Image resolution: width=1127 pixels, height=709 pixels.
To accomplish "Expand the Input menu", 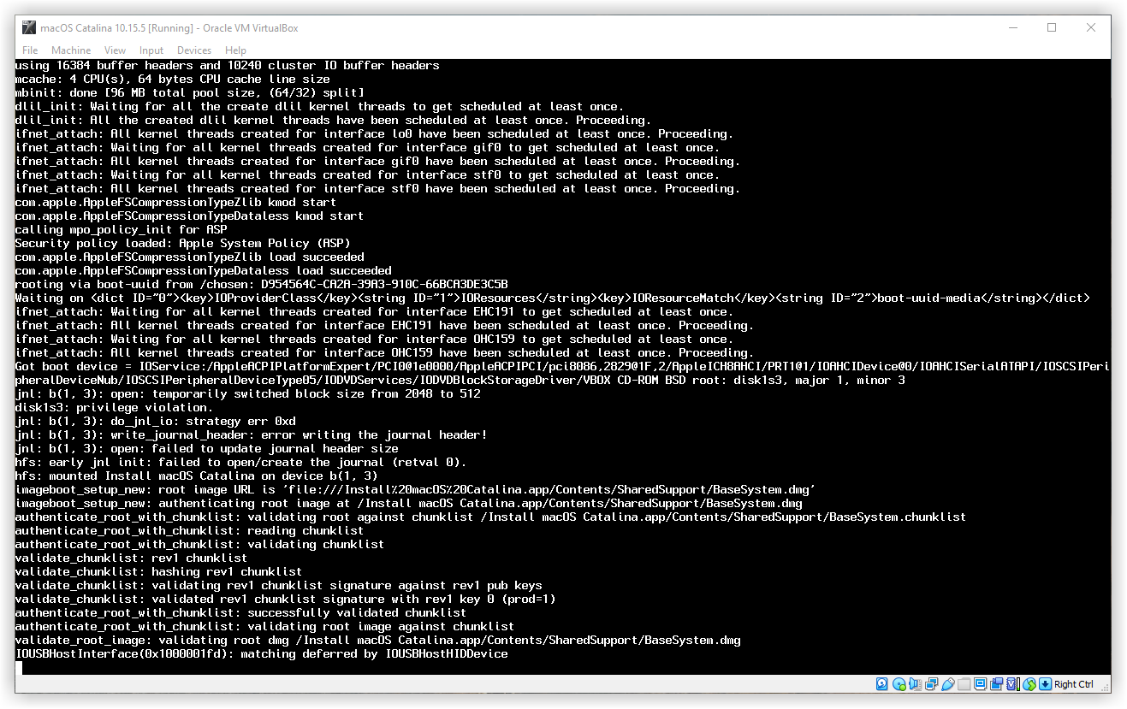I will (x=151, y=50).
